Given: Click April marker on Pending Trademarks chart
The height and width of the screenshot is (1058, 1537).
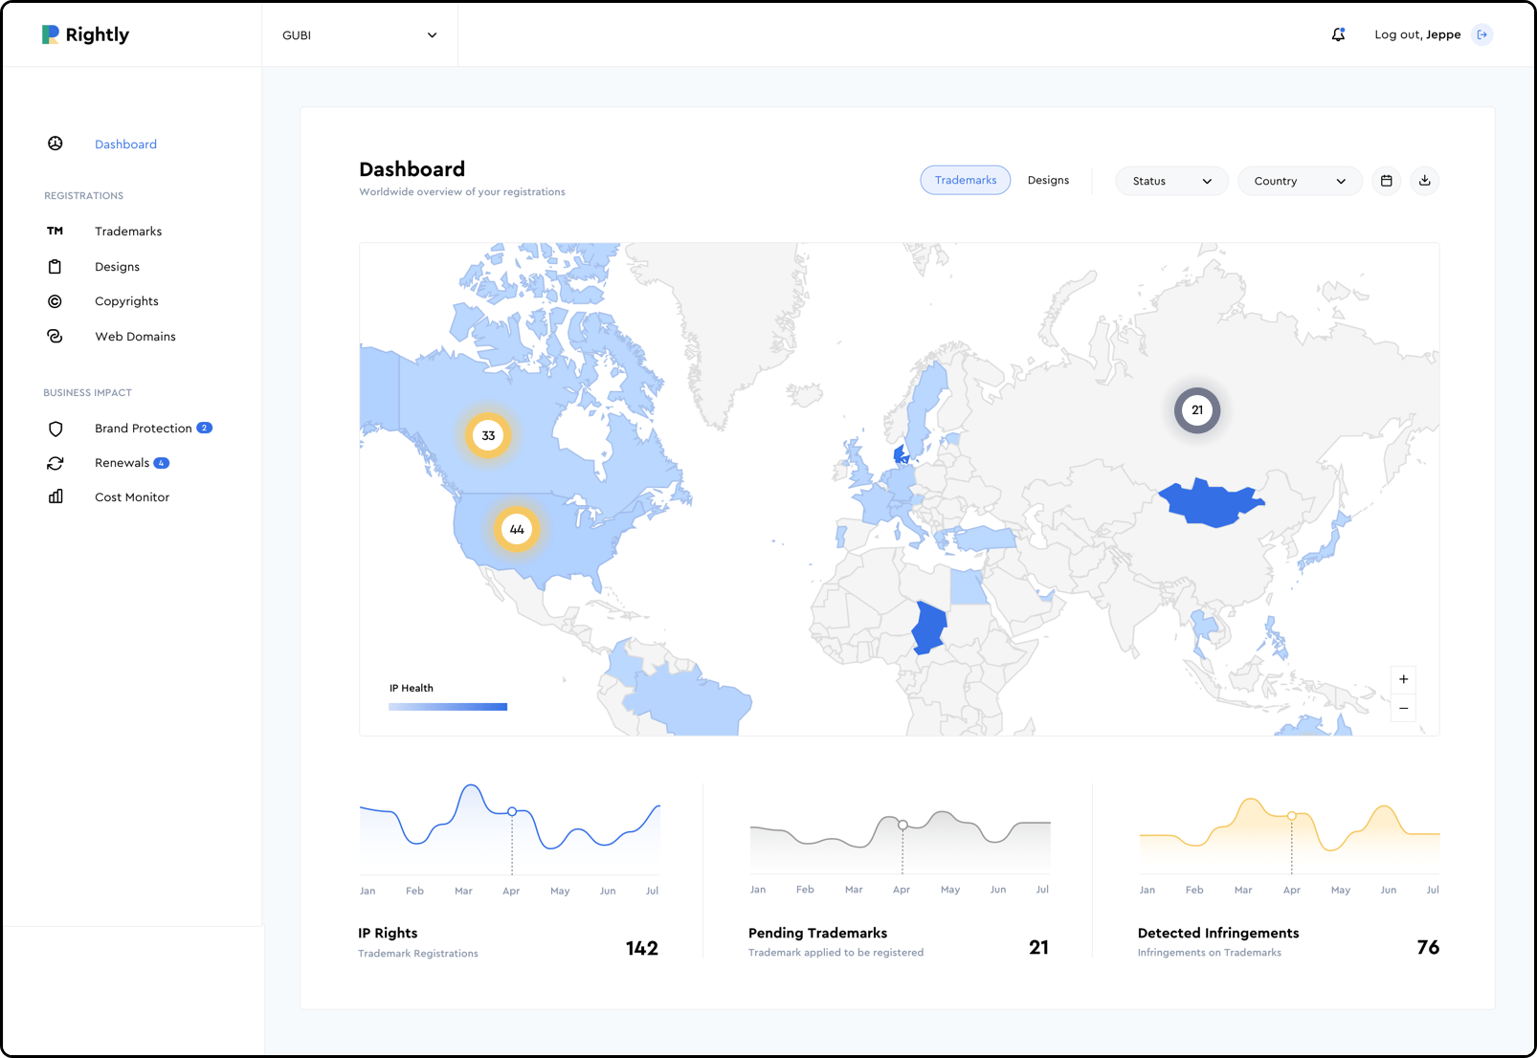Looking at the screenshot, I should point(902,825).
